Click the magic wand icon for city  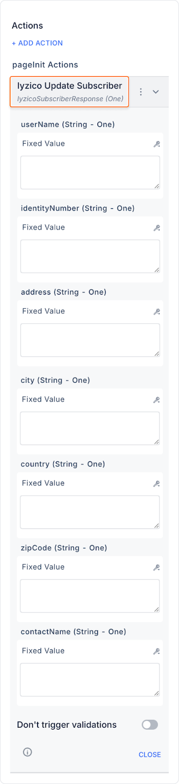pyautogui.click(x=157, y=400)
